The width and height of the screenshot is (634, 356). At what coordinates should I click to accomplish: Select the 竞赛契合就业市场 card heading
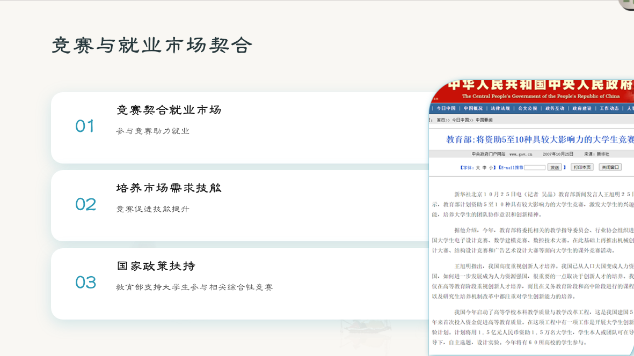pos(169,110)
